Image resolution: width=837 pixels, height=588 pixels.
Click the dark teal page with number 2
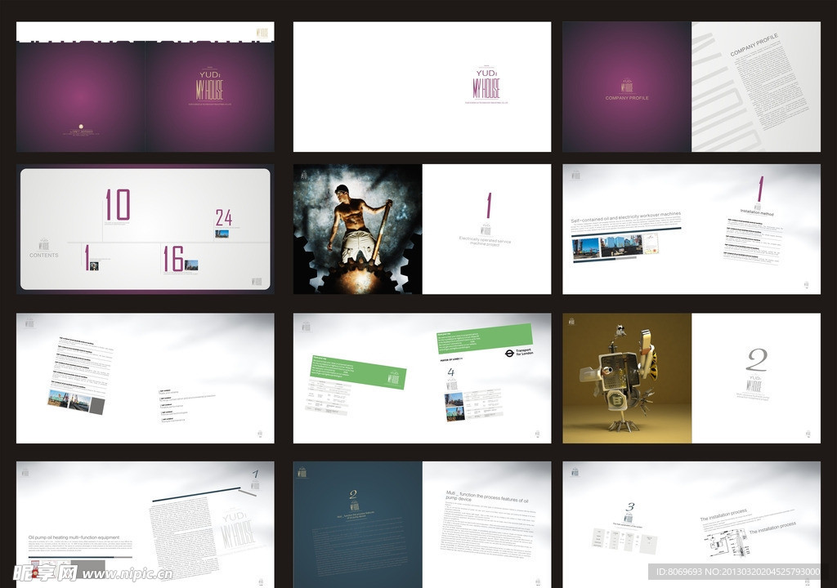pos(357,523)
